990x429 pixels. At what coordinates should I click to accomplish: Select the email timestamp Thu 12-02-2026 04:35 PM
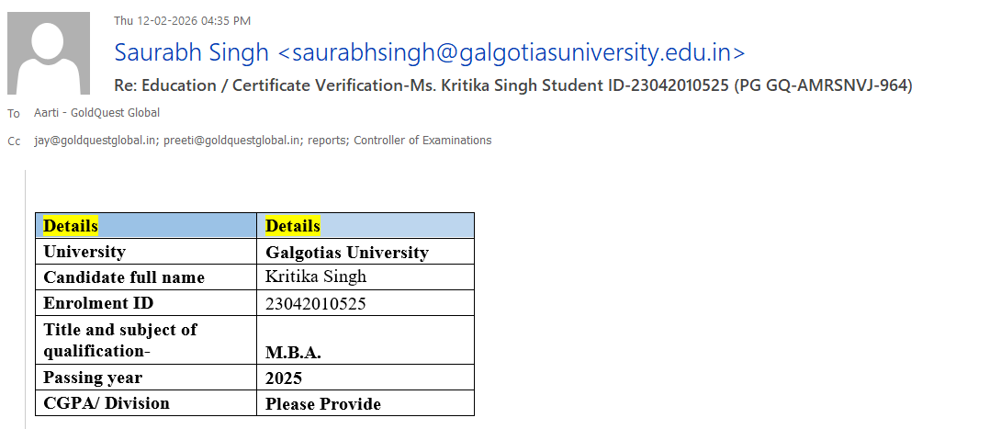(x=182, y=21)
